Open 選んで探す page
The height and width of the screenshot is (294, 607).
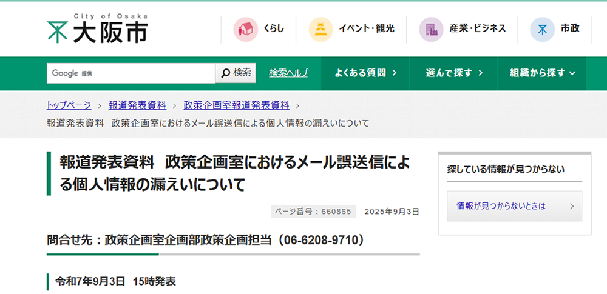tap(453, 73)
